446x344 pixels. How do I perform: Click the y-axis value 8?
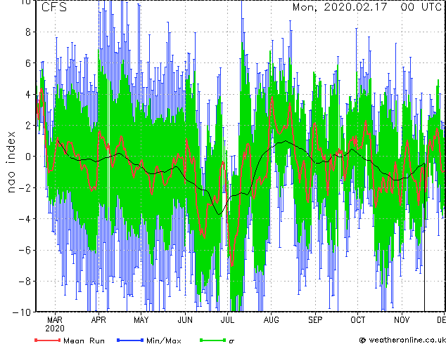(28, 32)
